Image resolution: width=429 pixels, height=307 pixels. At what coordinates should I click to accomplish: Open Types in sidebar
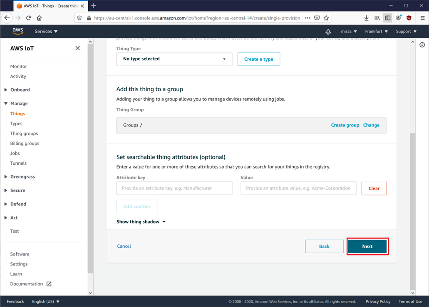(x=16, y=123)
